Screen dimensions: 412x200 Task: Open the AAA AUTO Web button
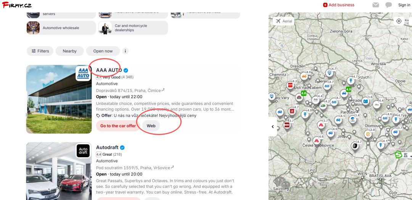pyautogui.click(x=151, y=126)
